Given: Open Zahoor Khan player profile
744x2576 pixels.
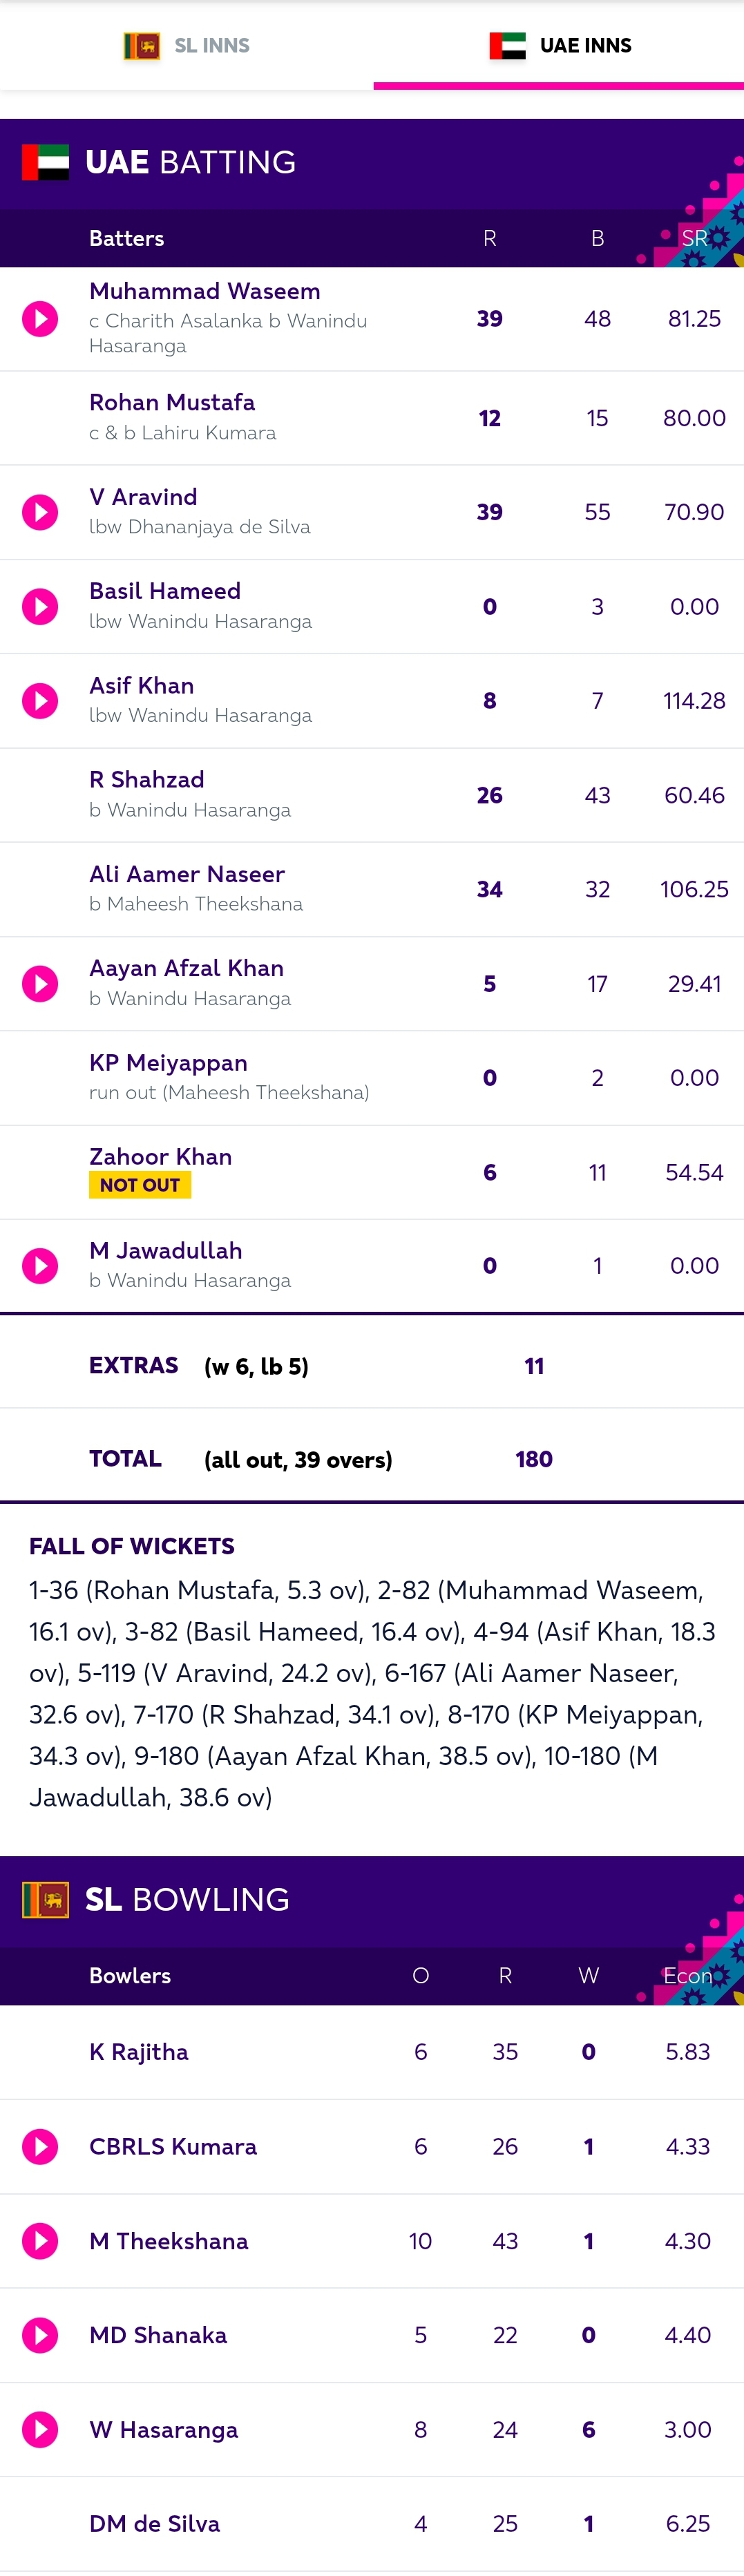Looking at the screenshot, I should click(161, 1157).
